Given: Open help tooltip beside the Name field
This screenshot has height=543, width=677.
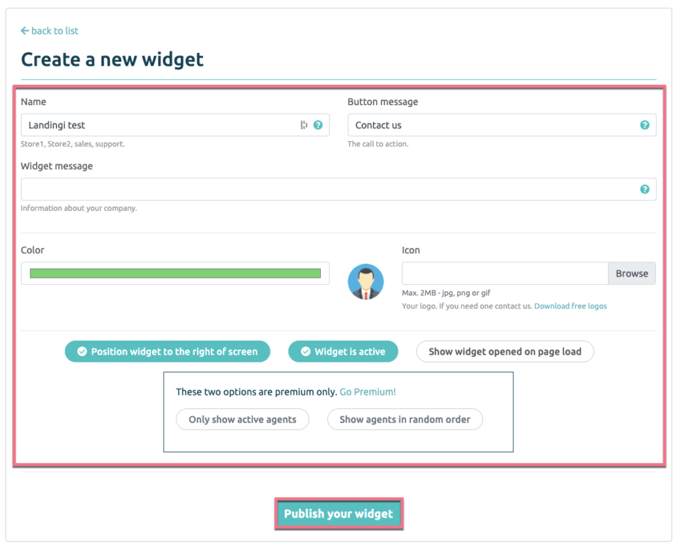Looking at the screenshot, I should (x=317, y=125).
